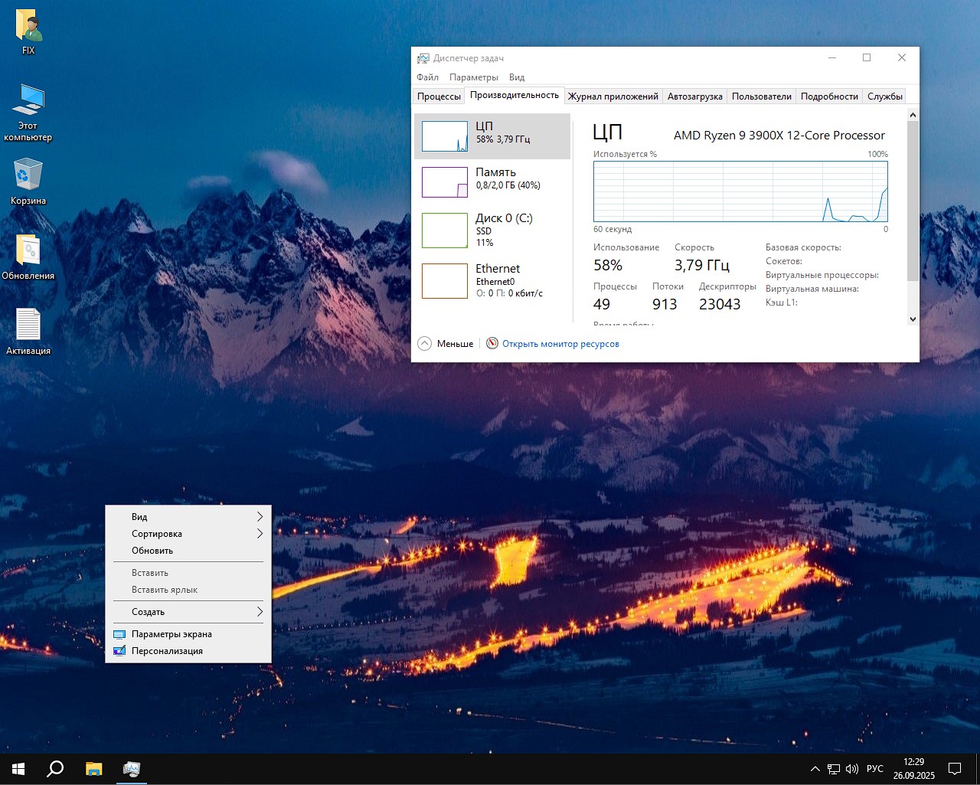Viewport: 980px width, 785px height.
Task: Open the volume tray icon
Action: tap(852, 769)
